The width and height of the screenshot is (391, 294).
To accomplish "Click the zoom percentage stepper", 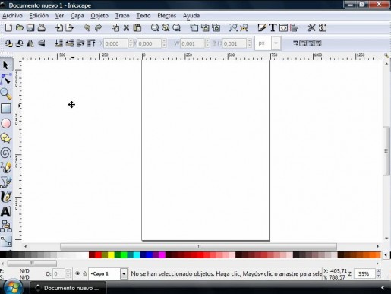I will coord(379,273).
